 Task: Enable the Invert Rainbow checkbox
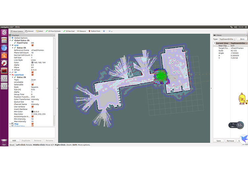pyautogui.click(x=32, y=109)
